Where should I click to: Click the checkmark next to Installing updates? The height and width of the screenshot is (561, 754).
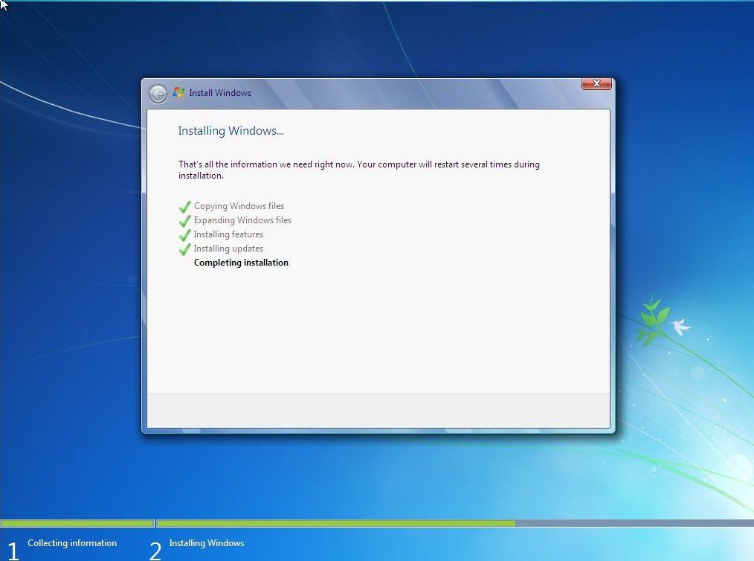tap(185, 249)
